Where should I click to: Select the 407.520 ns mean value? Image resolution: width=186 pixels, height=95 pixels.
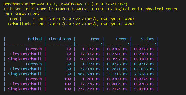(x=89, y=74)
